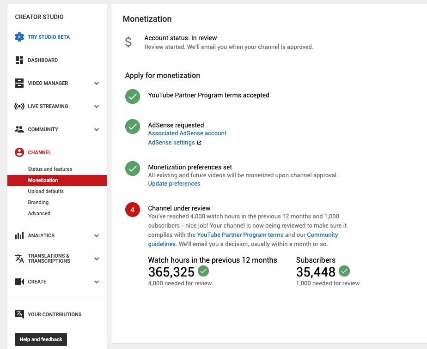Click the green check beside Partner Program terms
This screenshot has height=349, width=427.
pos(133,96)
